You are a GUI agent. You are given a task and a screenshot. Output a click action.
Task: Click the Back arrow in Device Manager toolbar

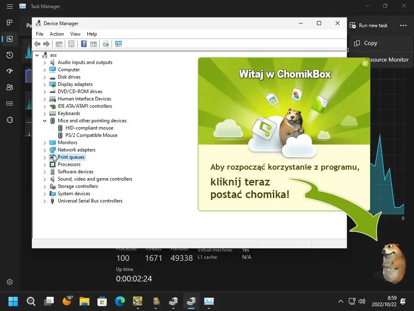[37, 44]
